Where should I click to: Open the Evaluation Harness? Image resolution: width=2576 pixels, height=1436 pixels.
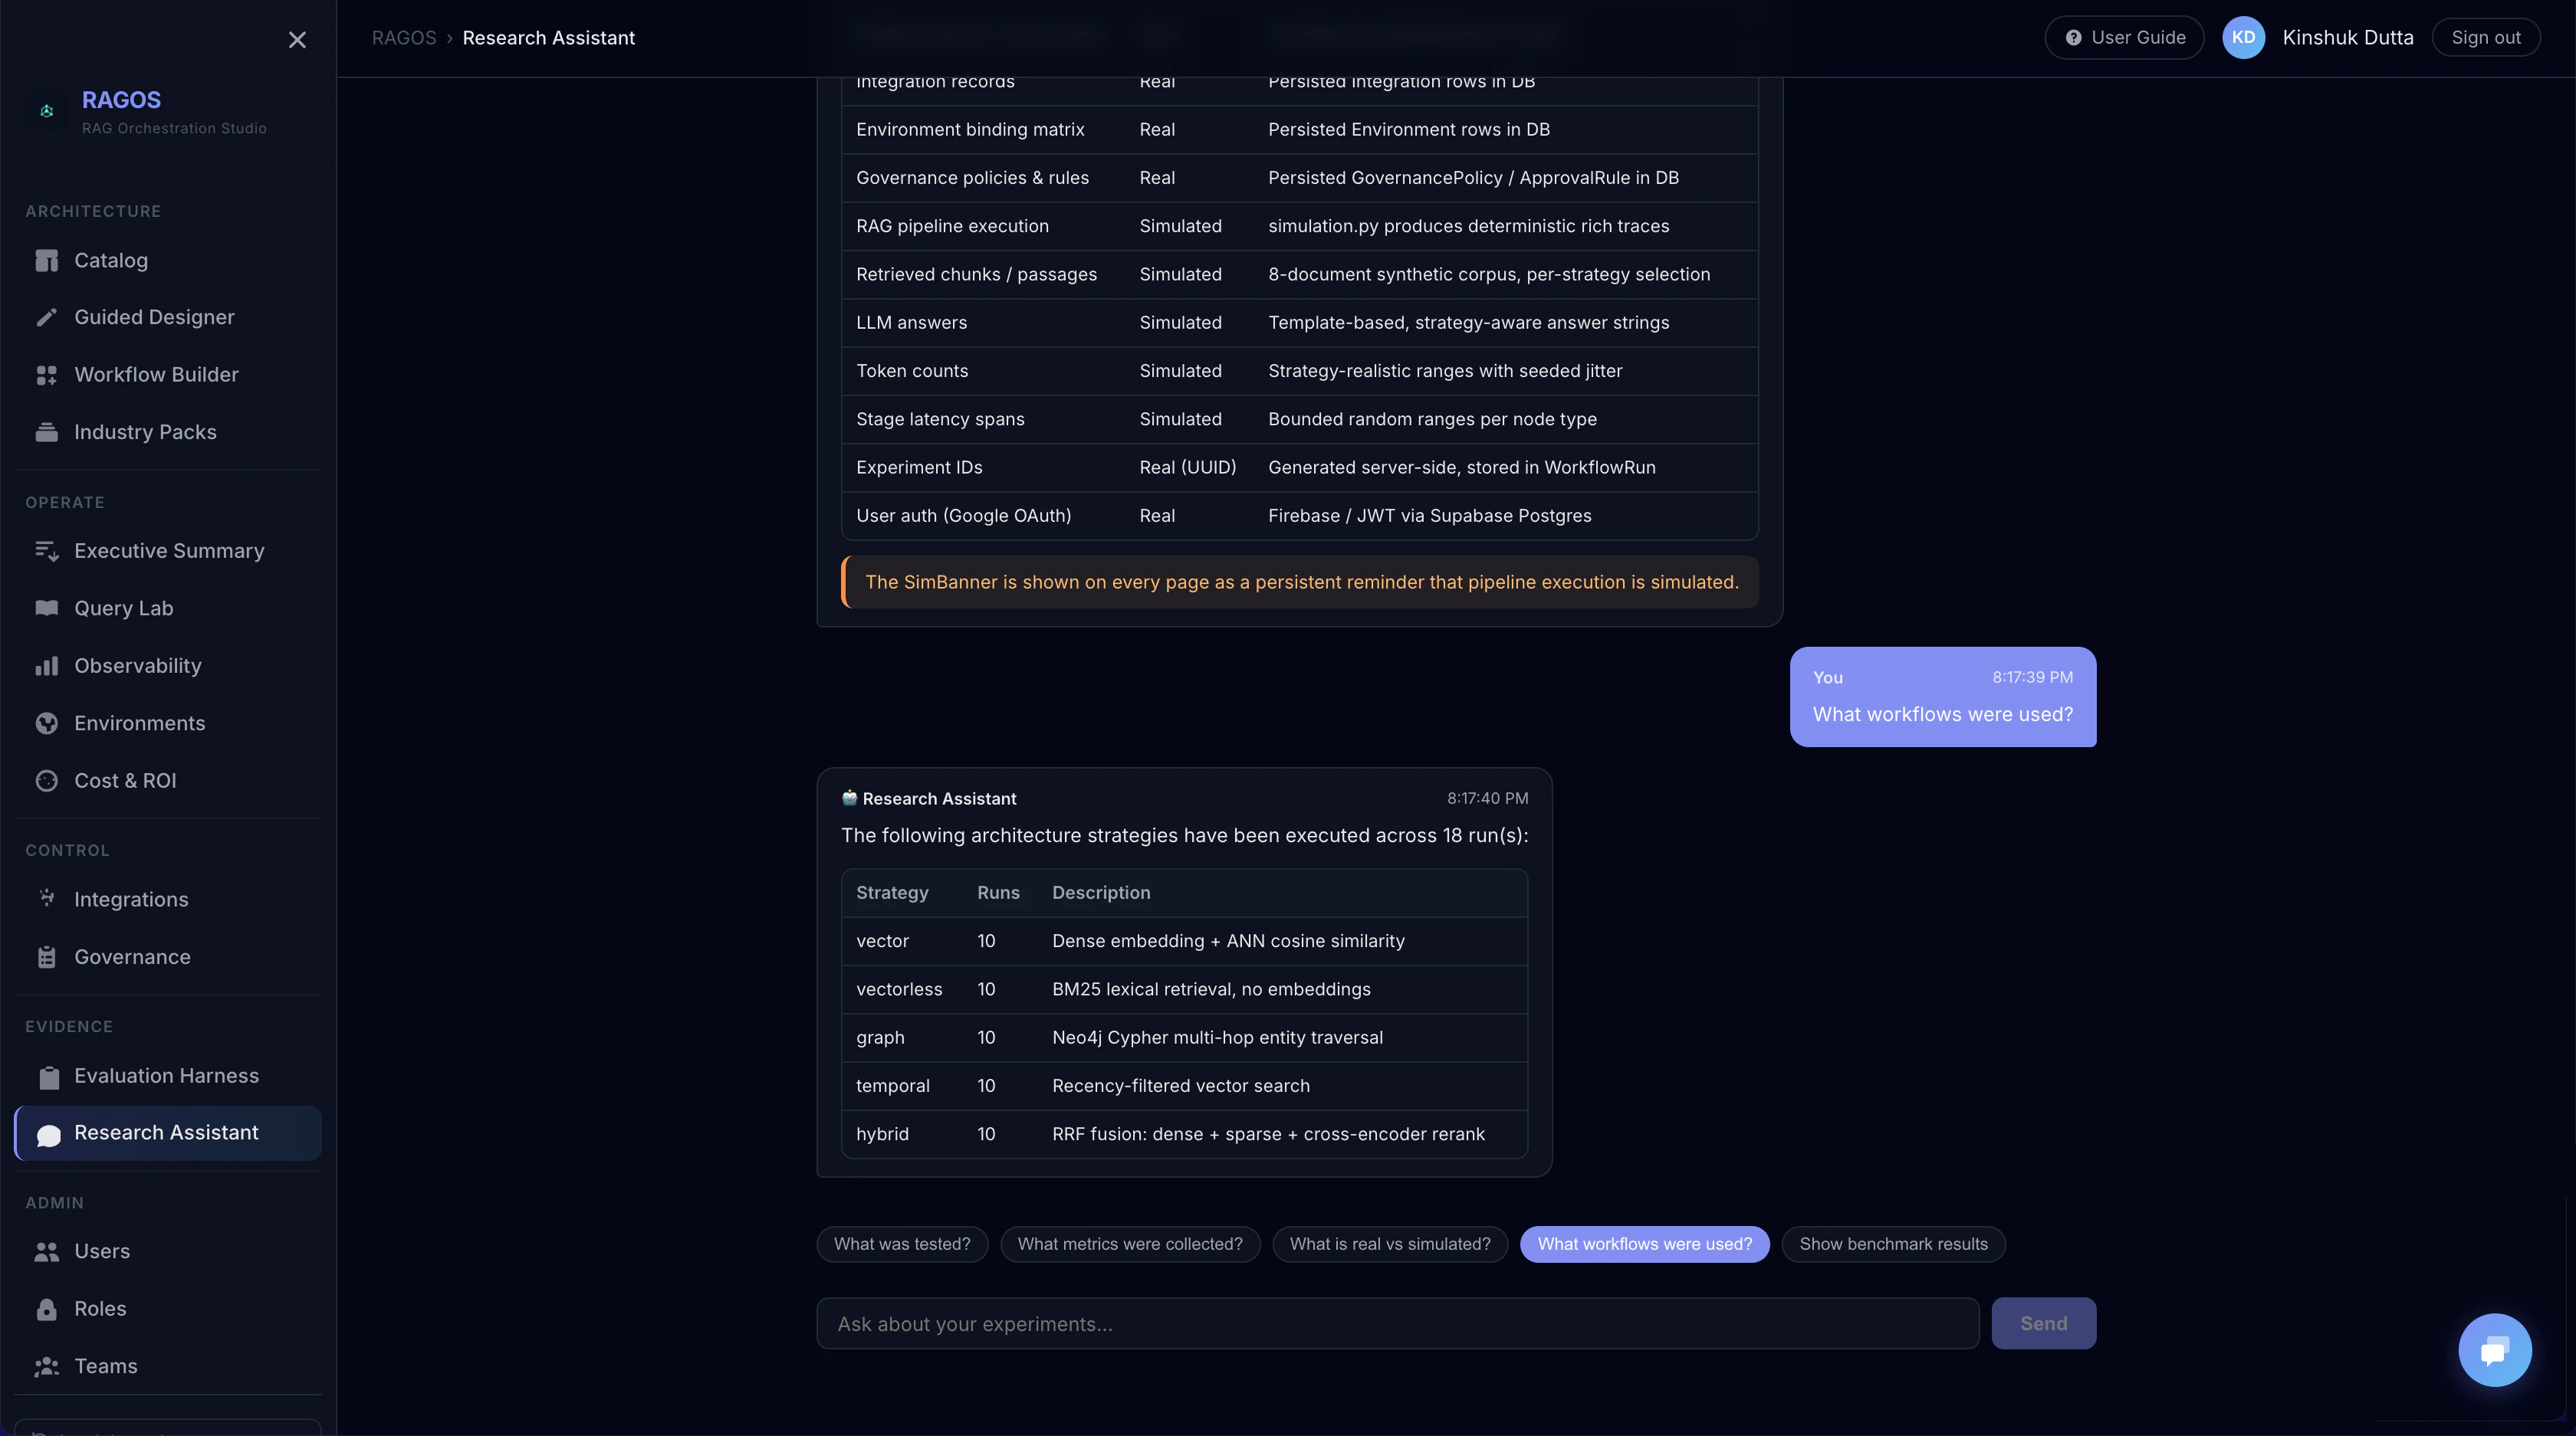(x=167, y=1077)
